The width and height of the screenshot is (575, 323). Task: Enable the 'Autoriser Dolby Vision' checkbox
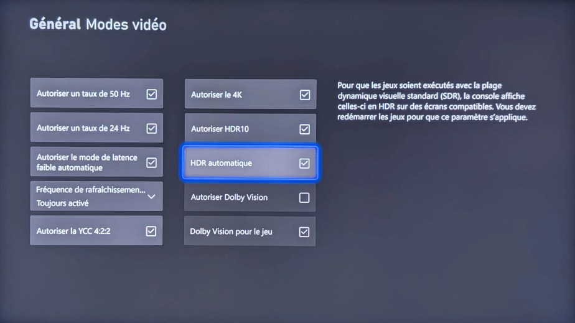coord(304,198)
